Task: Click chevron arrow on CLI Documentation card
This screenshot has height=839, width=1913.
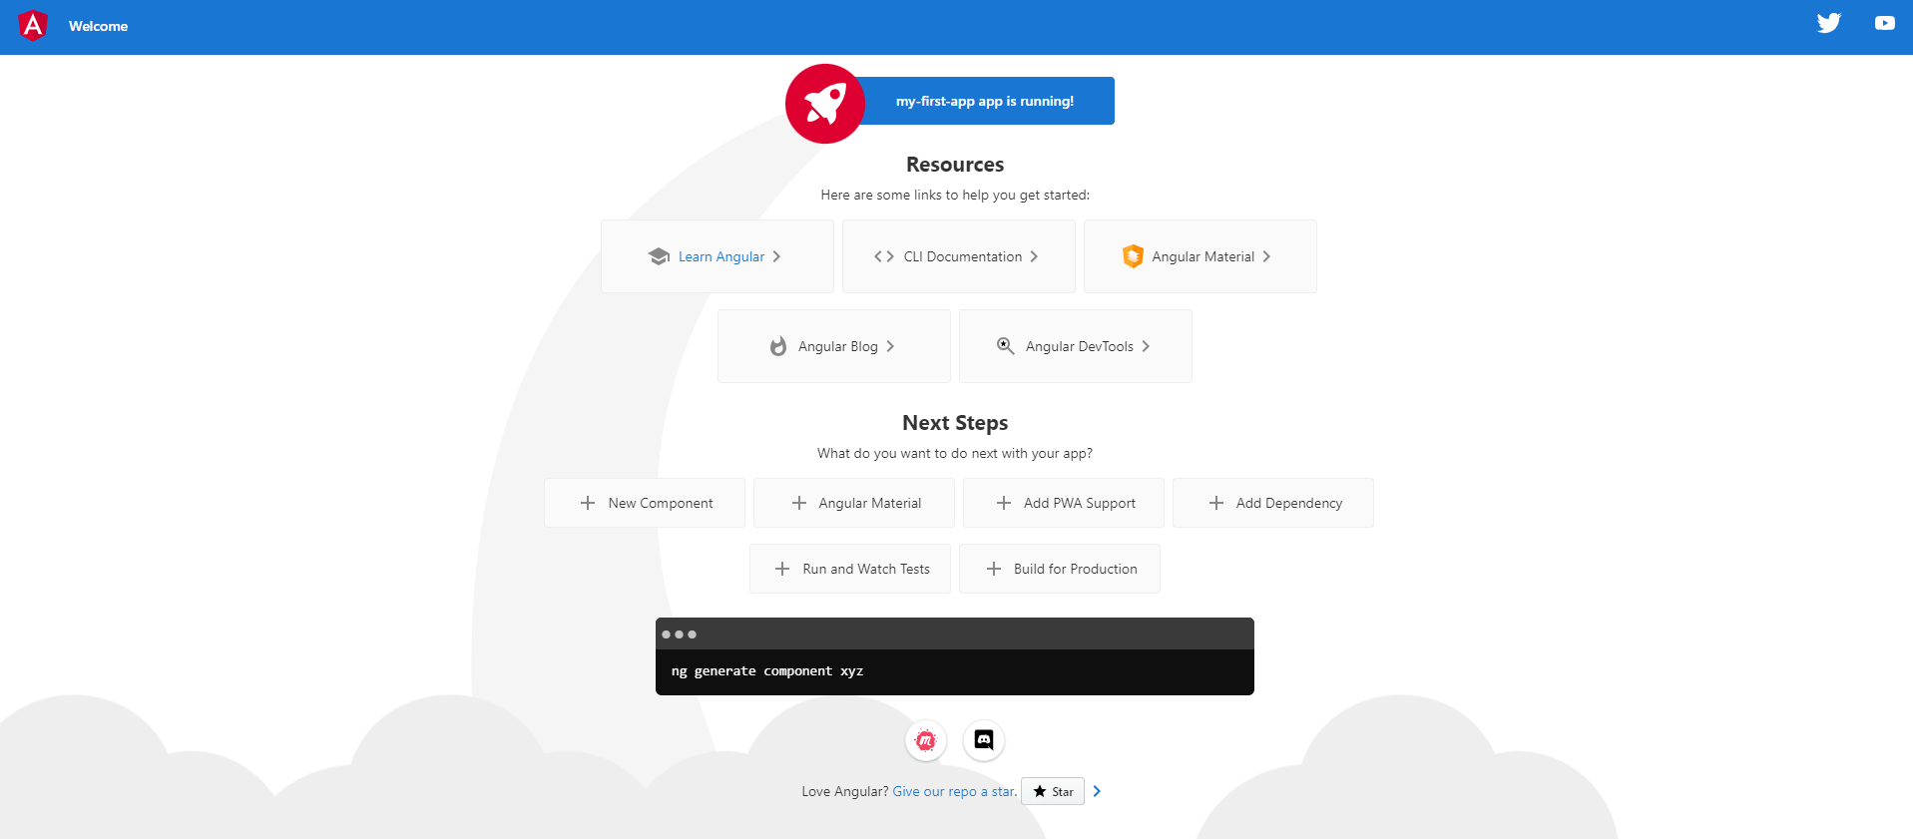Action: pos(1034,256)
